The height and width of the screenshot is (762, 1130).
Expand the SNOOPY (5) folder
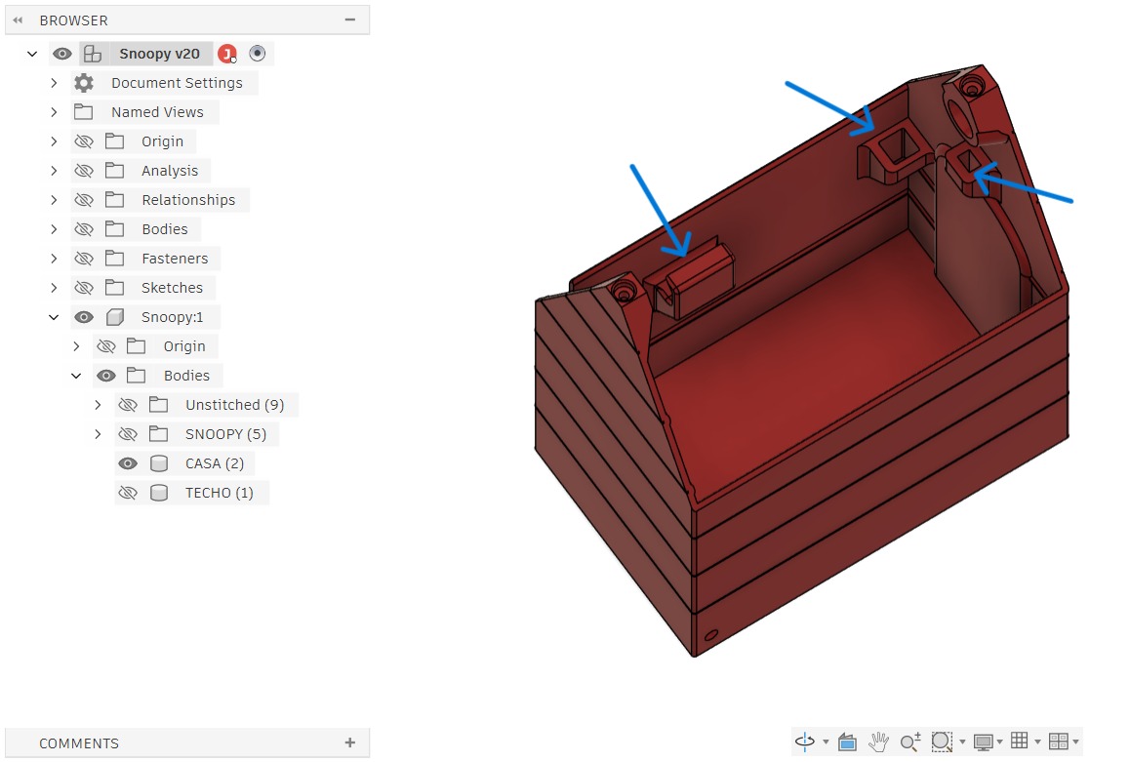click(98, 434)
